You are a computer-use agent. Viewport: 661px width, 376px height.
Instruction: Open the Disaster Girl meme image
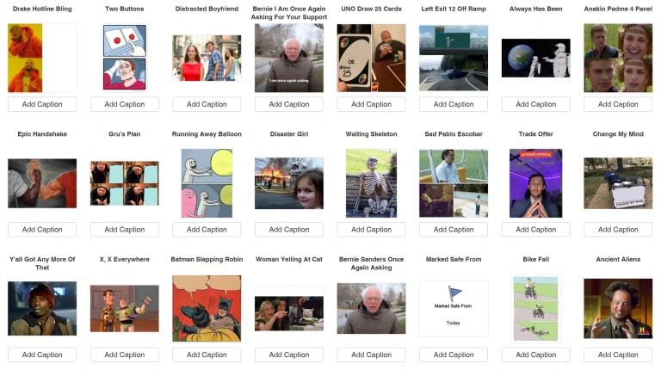point(289,183)
